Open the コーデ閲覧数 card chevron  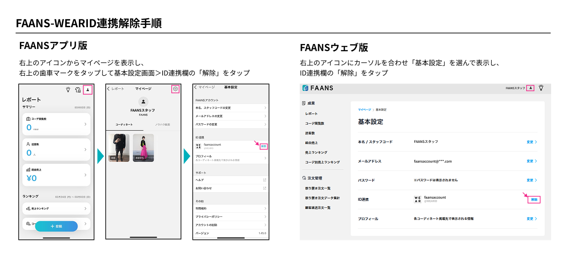click(x=85, y=124)
